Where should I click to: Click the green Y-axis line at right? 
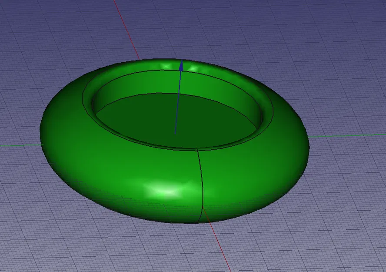tap(347, 135)
